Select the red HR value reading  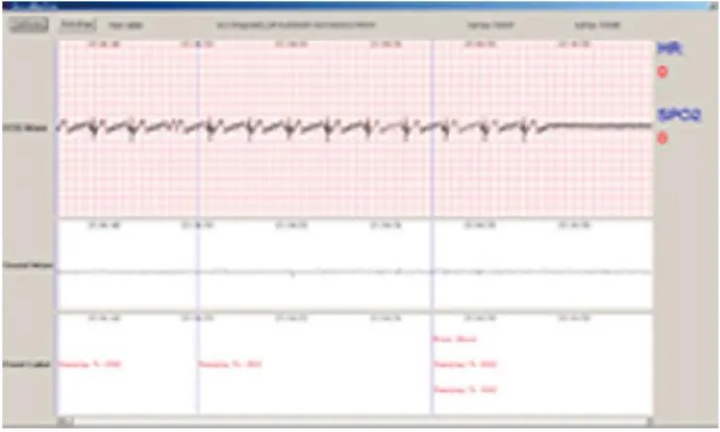tap(663, 71)
